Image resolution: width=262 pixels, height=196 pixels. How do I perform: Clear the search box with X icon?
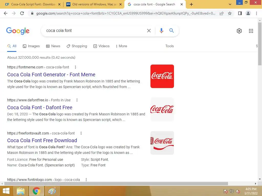[x=149, y=31]
